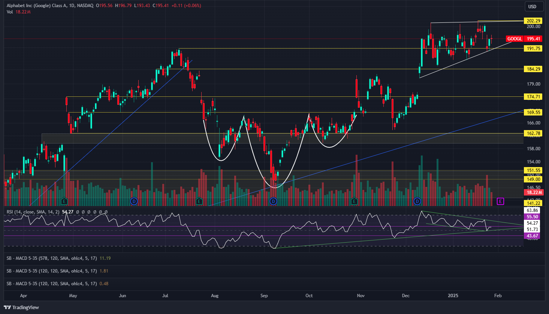Click the Dec label on time axis
Image resolution: width=549 pixels, height=314 pixels.
coord(406,296)
